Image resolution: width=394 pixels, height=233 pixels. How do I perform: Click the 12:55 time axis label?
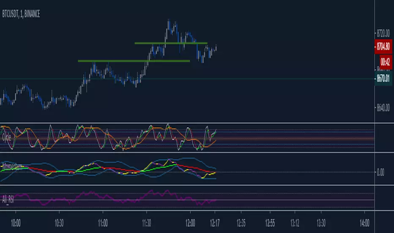coord(270,223)
